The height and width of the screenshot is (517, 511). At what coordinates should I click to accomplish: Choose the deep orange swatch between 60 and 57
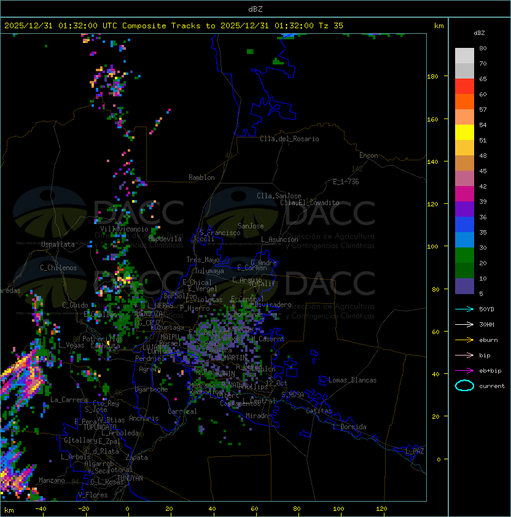coord(464,102)
